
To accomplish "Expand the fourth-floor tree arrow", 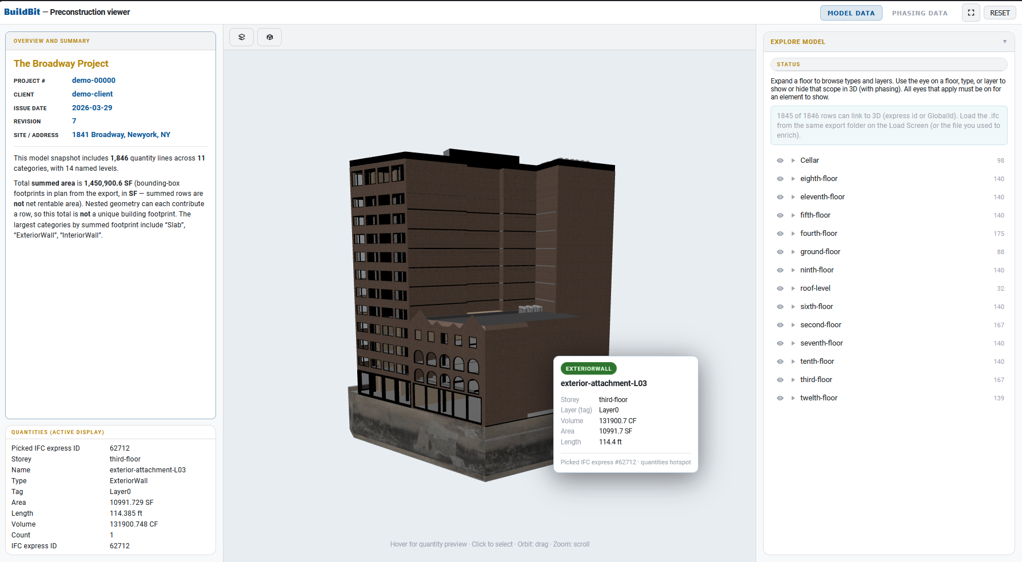I will (x=793, y=234).
